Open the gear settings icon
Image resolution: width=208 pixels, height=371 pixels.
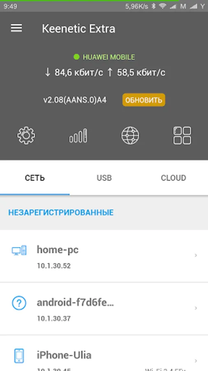(26, 136)
